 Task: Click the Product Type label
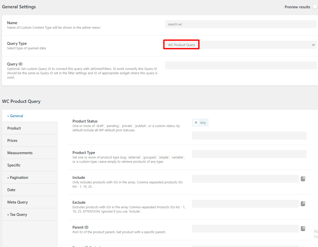pyautogui.click(x=84, y=153)
